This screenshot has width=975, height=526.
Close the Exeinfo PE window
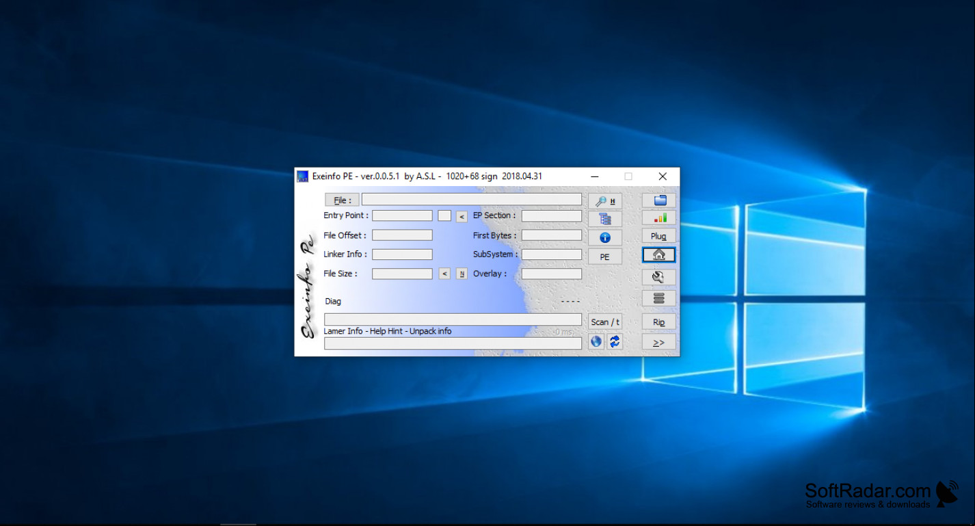tap(663, 176)
